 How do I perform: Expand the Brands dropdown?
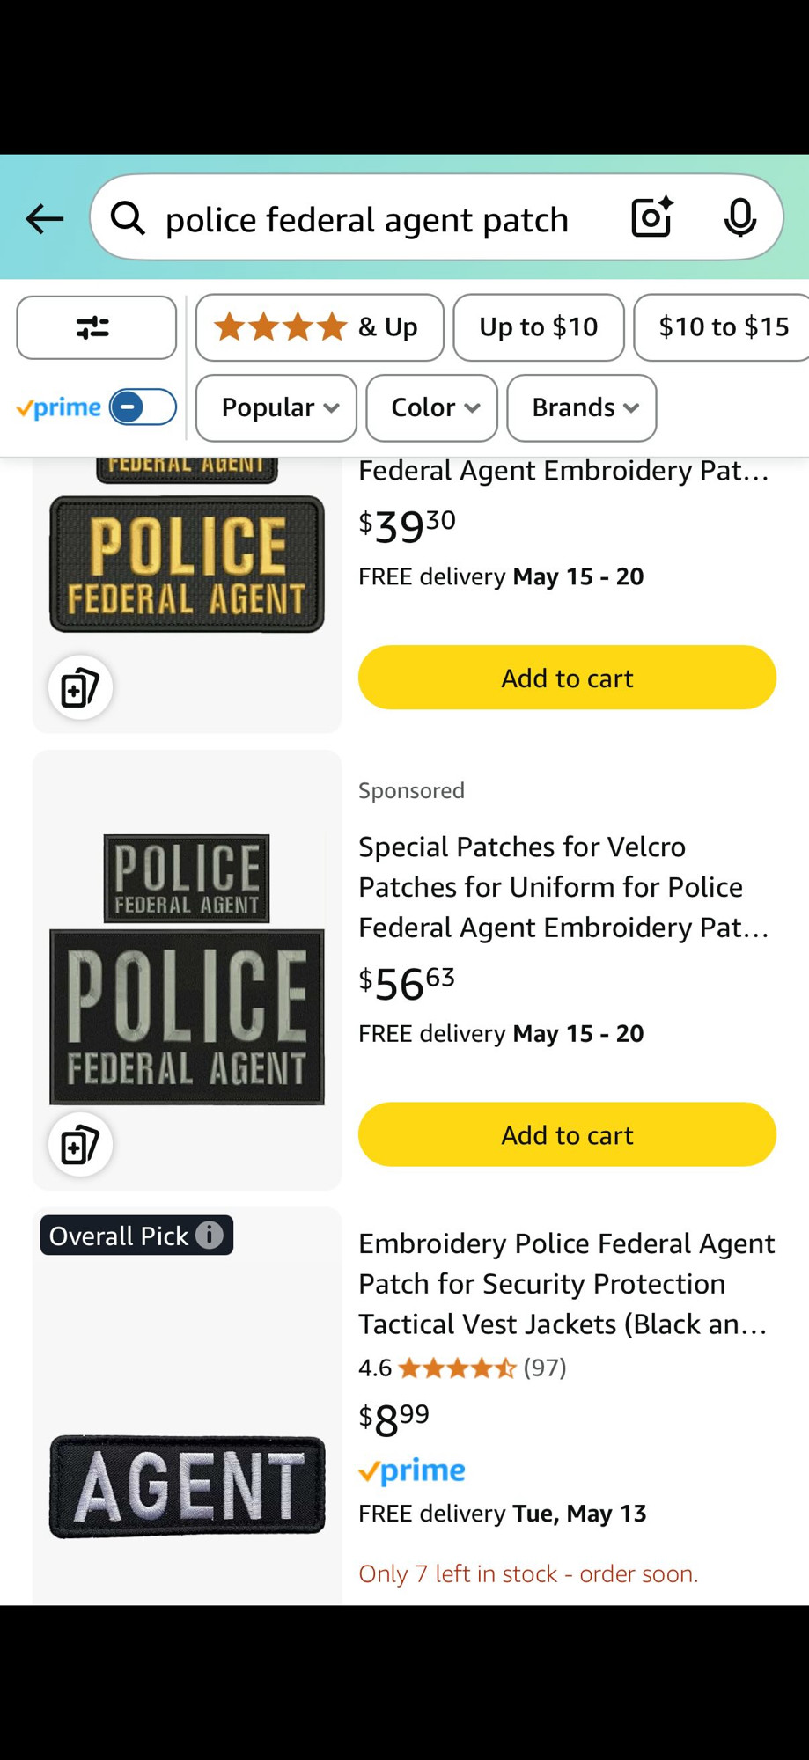click(582, 407)
